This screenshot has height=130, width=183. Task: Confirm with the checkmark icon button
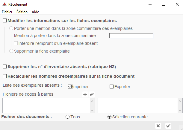pos(168,126)
